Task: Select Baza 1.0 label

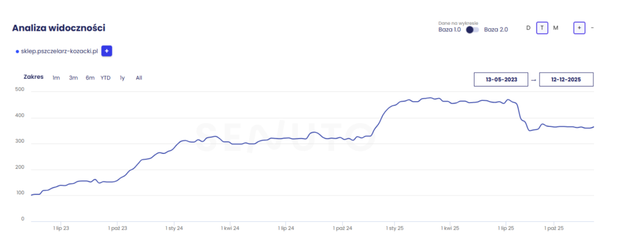Action: tap(449, 30)
